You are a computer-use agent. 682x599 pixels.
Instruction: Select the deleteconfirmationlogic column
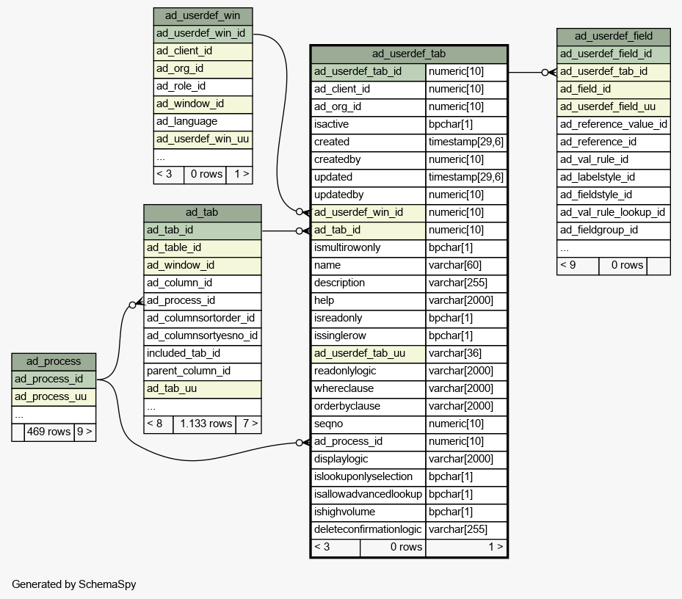[368, 529]
